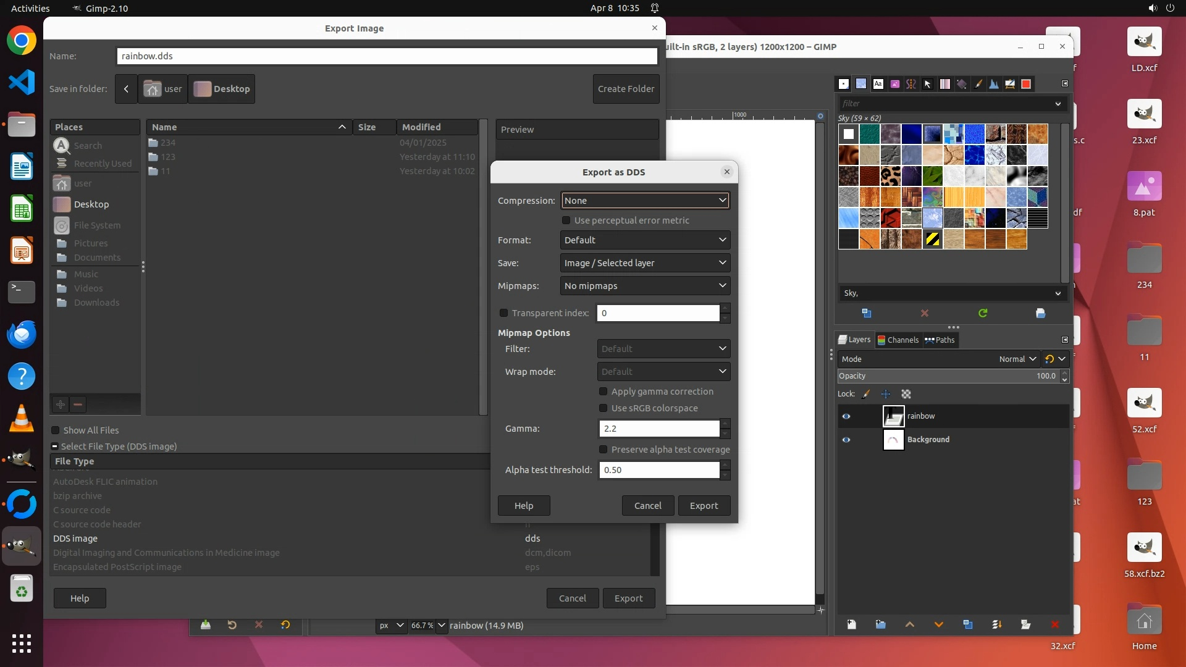The width and height of the screenshot is (1186, 667).
Task: Refresh patterns with the green arrow icon
Action: (x=982, y=313)
